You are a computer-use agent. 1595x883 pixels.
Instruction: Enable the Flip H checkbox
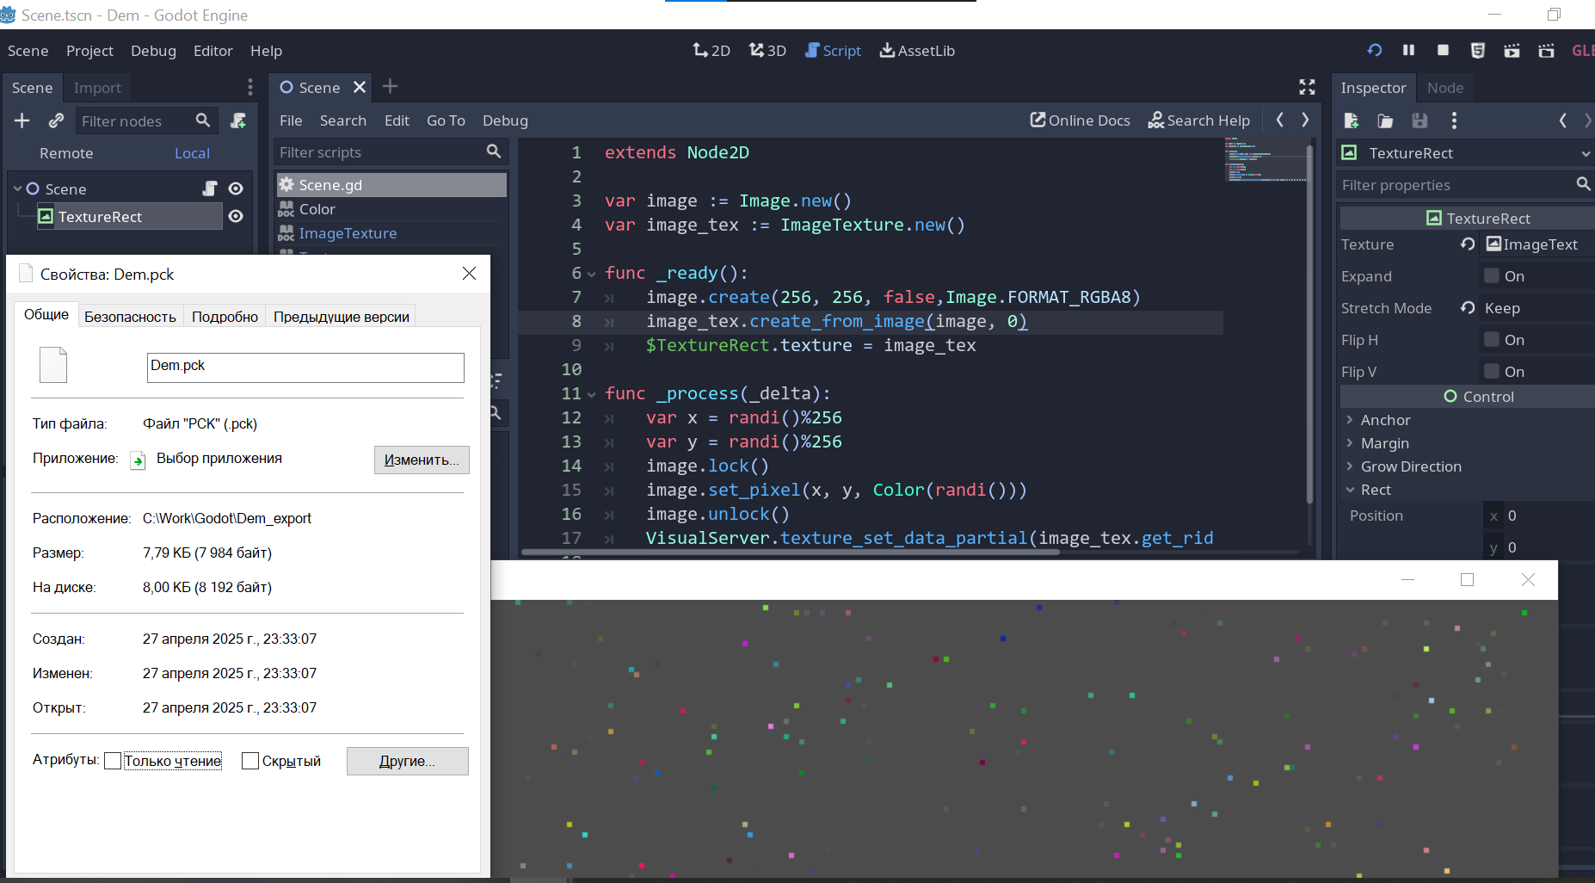pos(1492,340)
